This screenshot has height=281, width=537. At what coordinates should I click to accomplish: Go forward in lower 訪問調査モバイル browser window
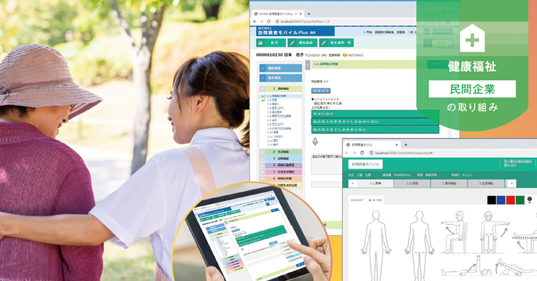[x=354, y=153]
